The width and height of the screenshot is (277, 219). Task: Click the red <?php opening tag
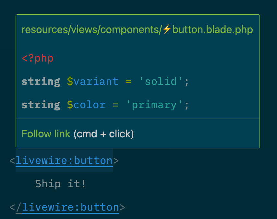click(38, 58)
